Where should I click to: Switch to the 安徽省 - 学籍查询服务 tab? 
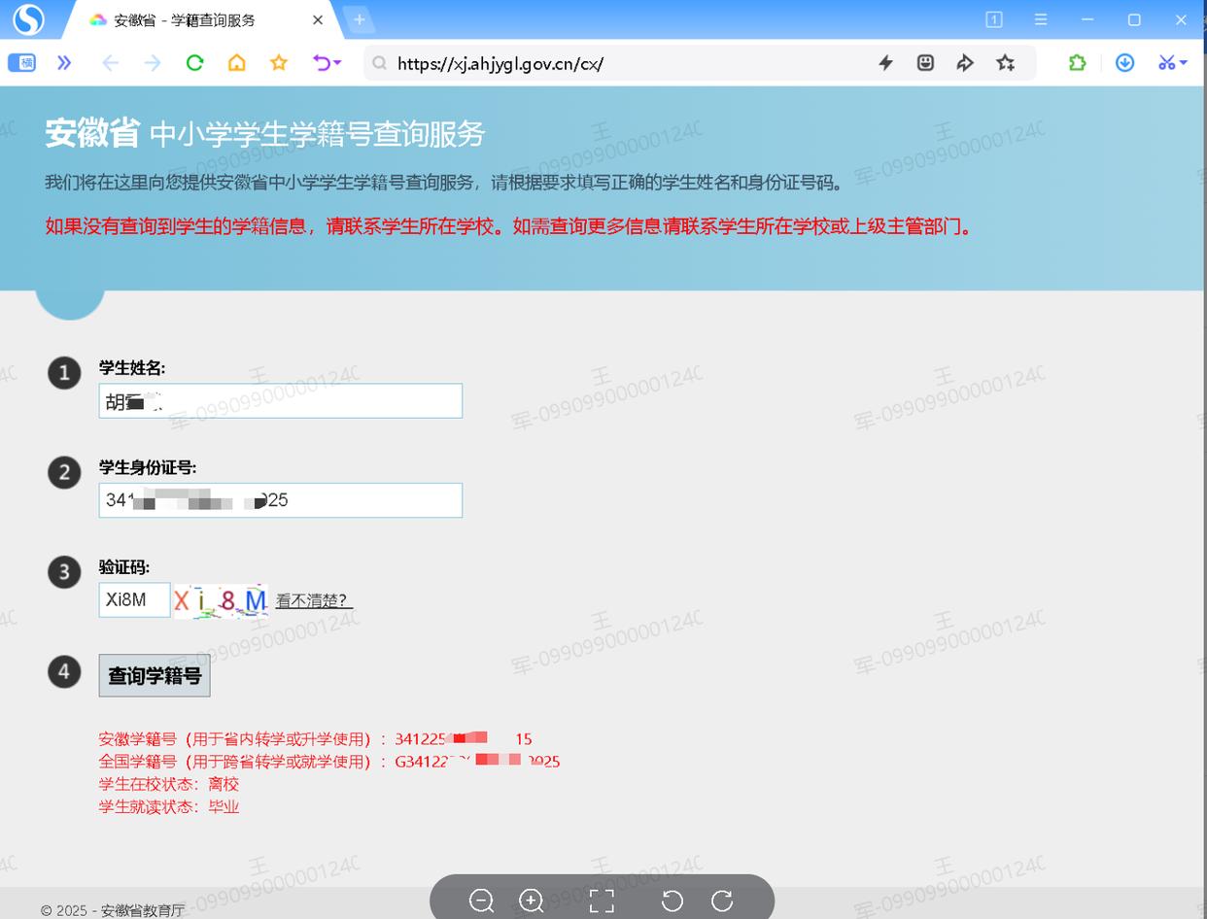[185, 19]
